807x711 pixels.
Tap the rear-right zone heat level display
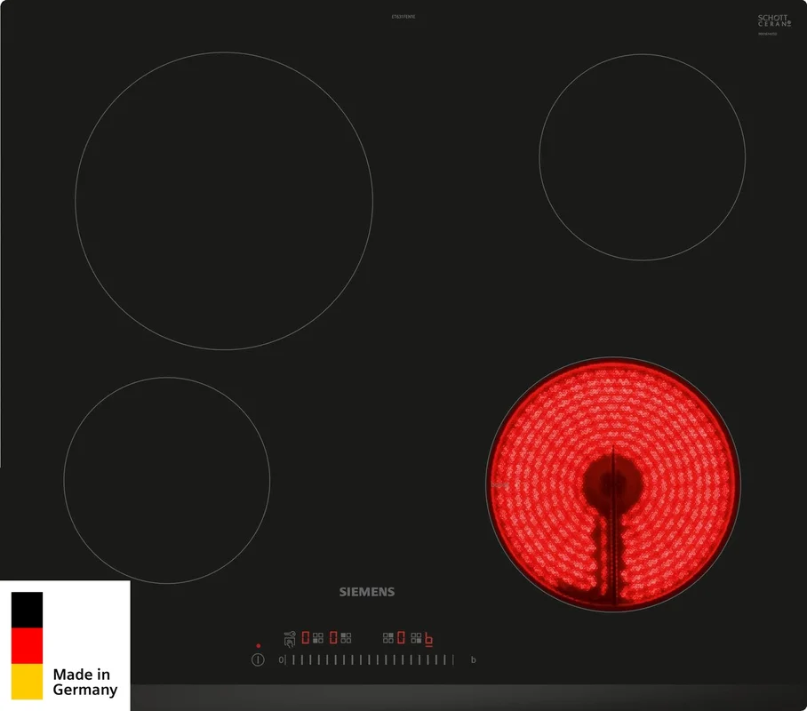pyautogui.click(x=401, y=637)
